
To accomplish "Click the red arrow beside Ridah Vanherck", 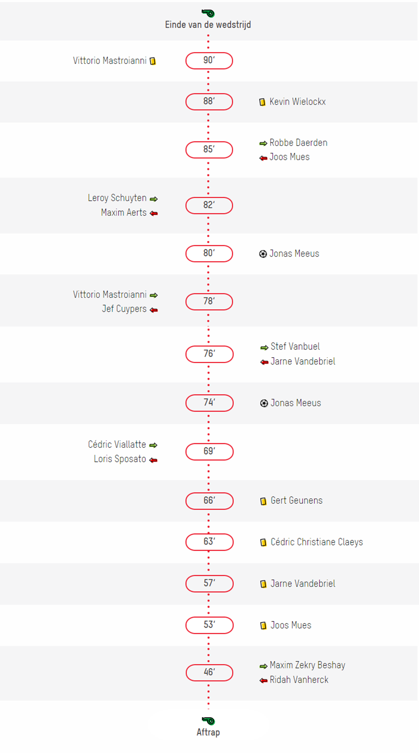I will 263,680.
